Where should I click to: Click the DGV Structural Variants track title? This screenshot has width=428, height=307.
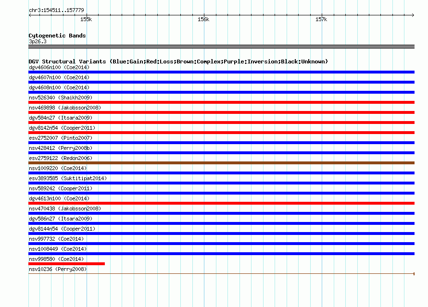[x=178, y=61]
